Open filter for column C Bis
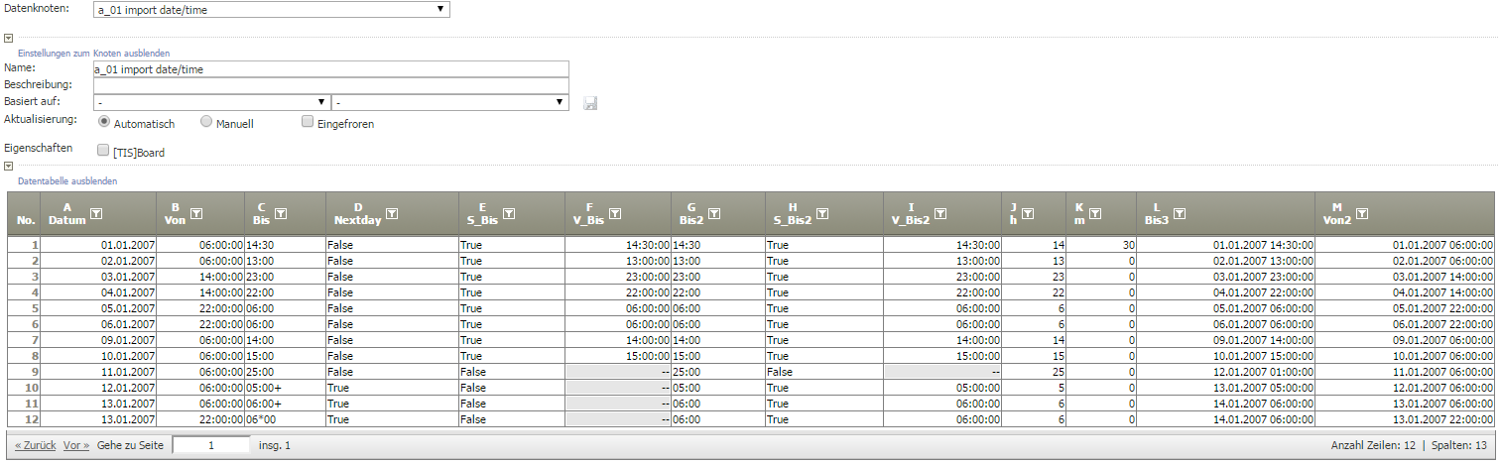 tap(280, 213)
